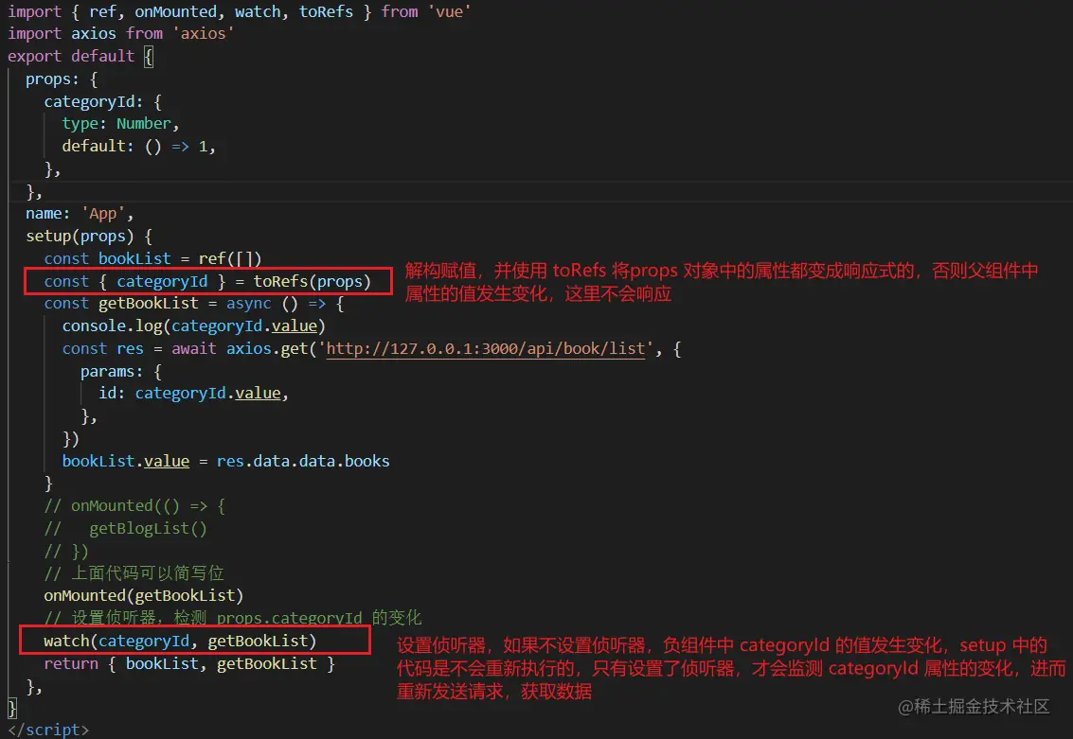Click the 'onMounted(getBookList)' call line

144,595
